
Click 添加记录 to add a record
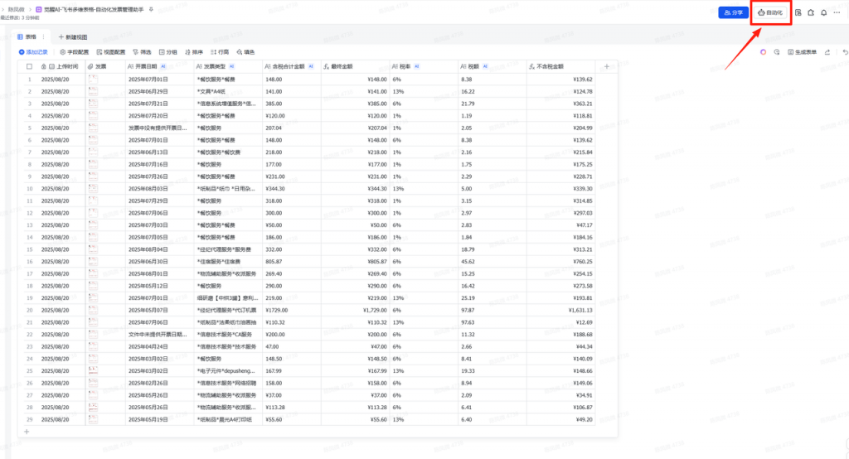click(x=33, y=52)
